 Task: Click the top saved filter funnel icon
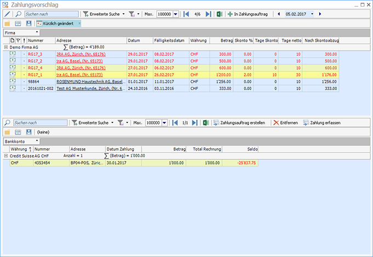[x=132, y=14]
